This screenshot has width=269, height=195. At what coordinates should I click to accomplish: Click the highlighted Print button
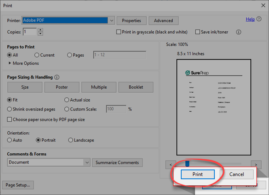point(197,174)
